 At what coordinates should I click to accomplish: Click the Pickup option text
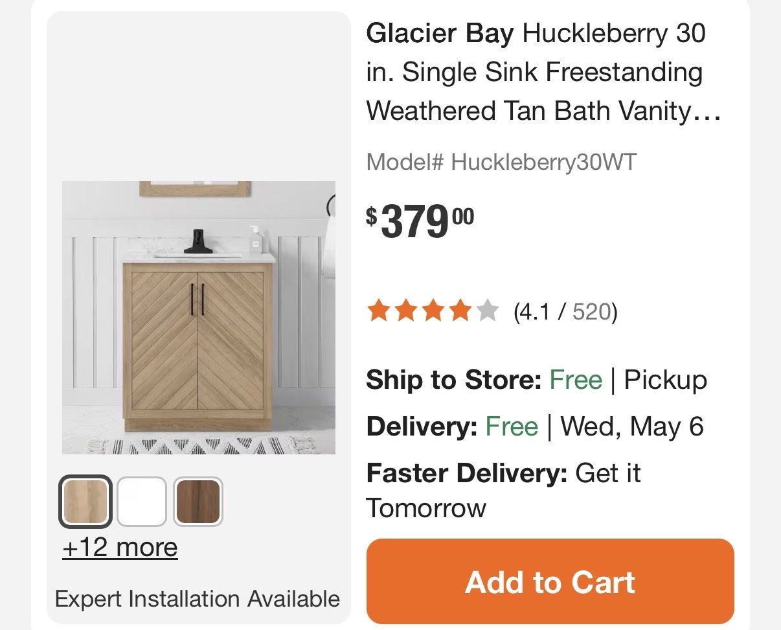coord(665,380)
